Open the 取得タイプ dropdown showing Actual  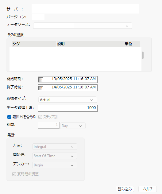click(67, 100)
